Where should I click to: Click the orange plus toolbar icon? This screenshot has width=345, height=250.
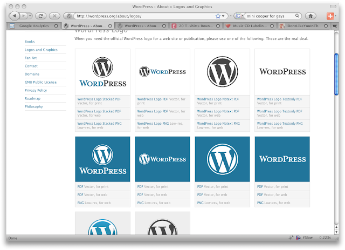click(x=330, y=16)
